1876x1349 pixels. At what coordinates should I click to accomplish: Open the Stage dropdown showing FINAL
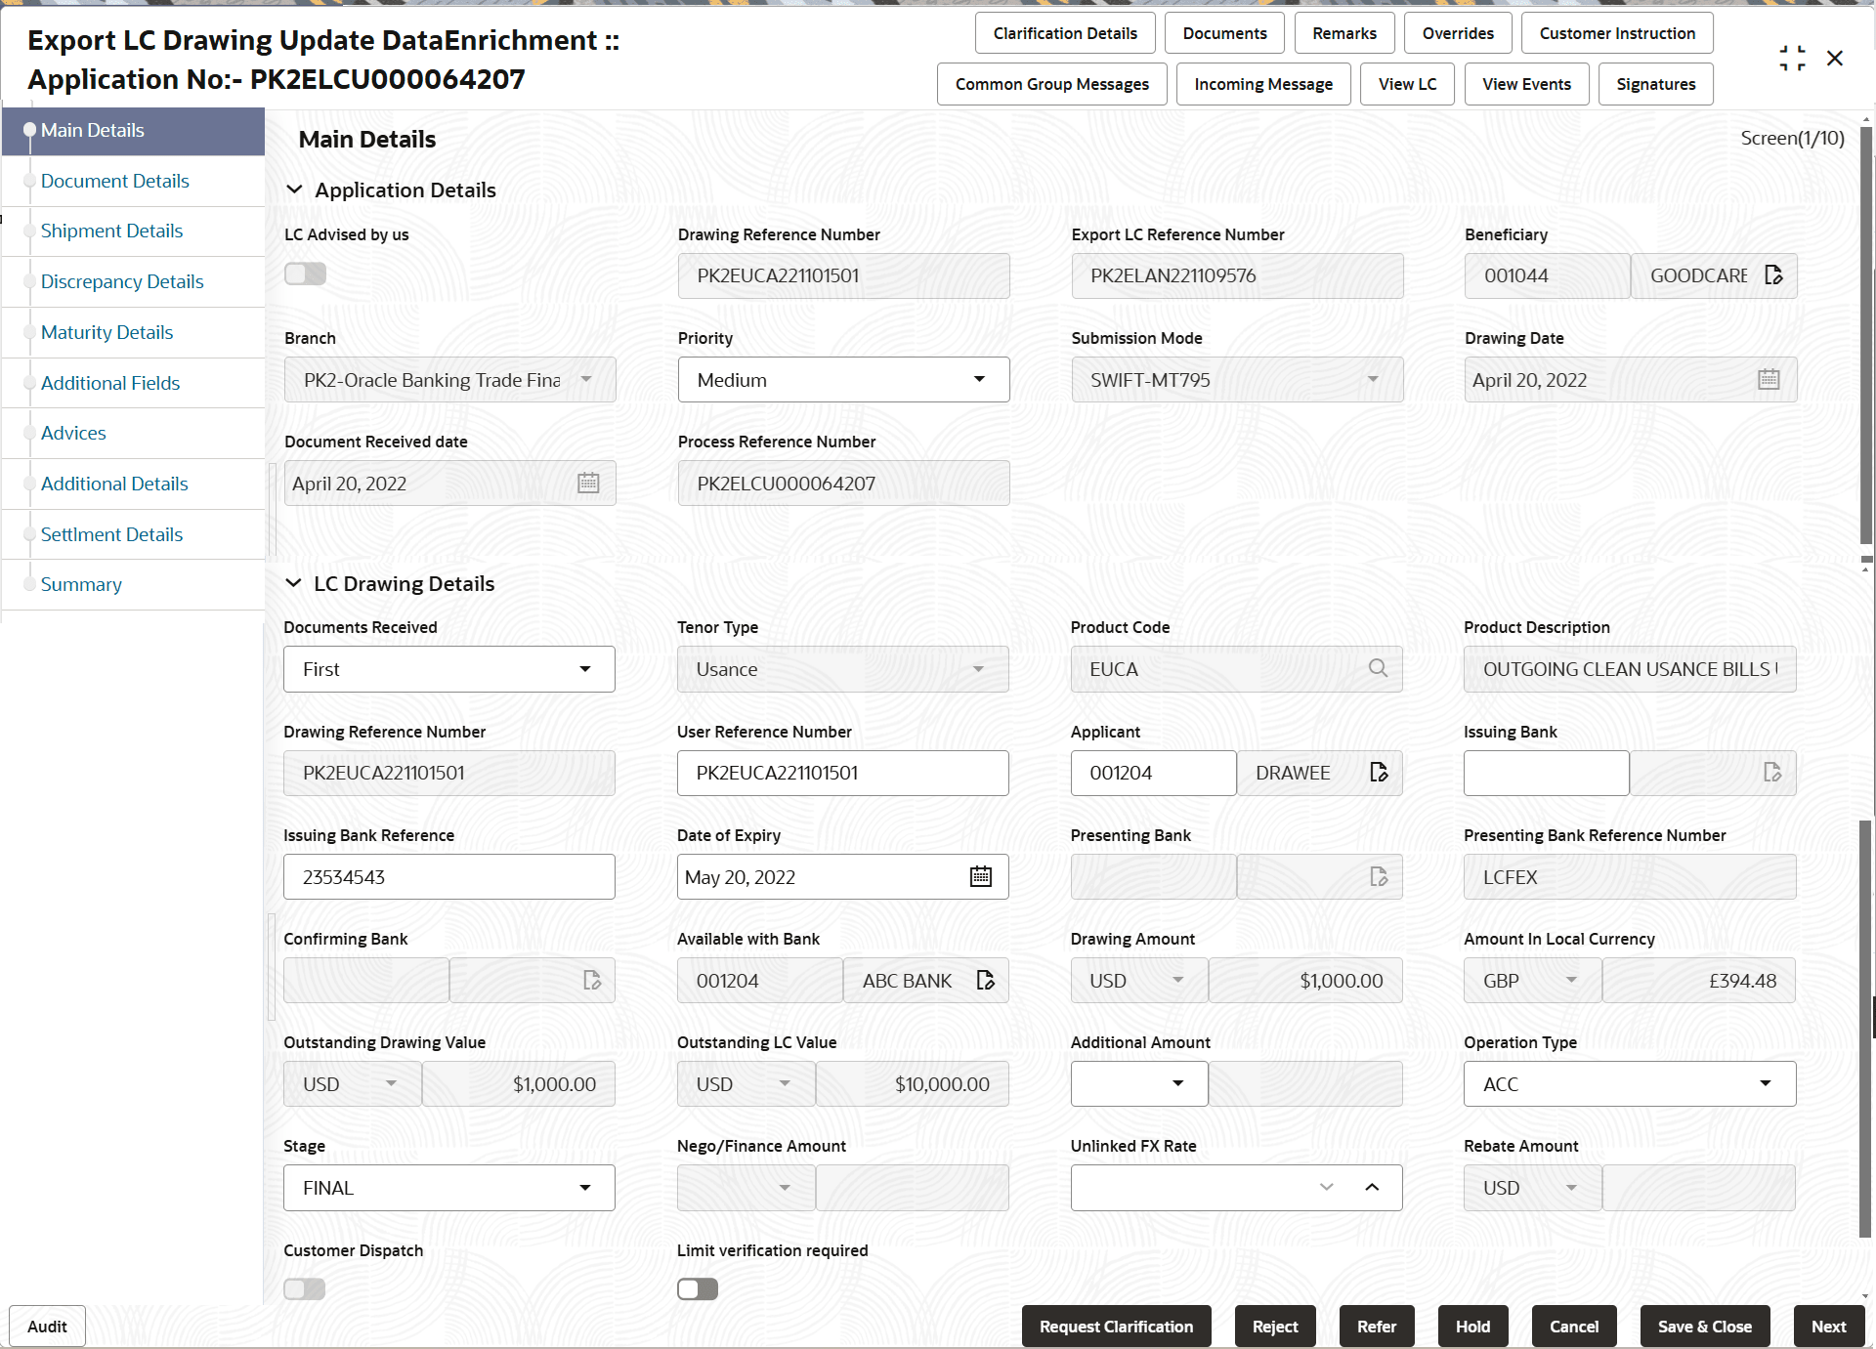coord(584,1187)
